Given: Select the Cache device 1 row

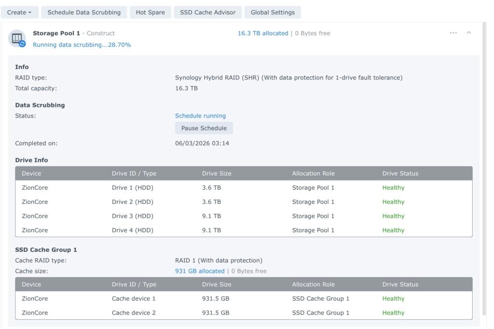Looking at the screenshot, I should [x=244, y=298].
